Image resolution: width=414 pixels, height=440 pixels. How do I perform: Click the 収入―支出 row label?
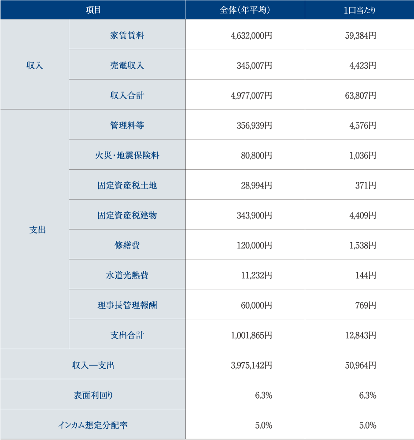(93, 365)
